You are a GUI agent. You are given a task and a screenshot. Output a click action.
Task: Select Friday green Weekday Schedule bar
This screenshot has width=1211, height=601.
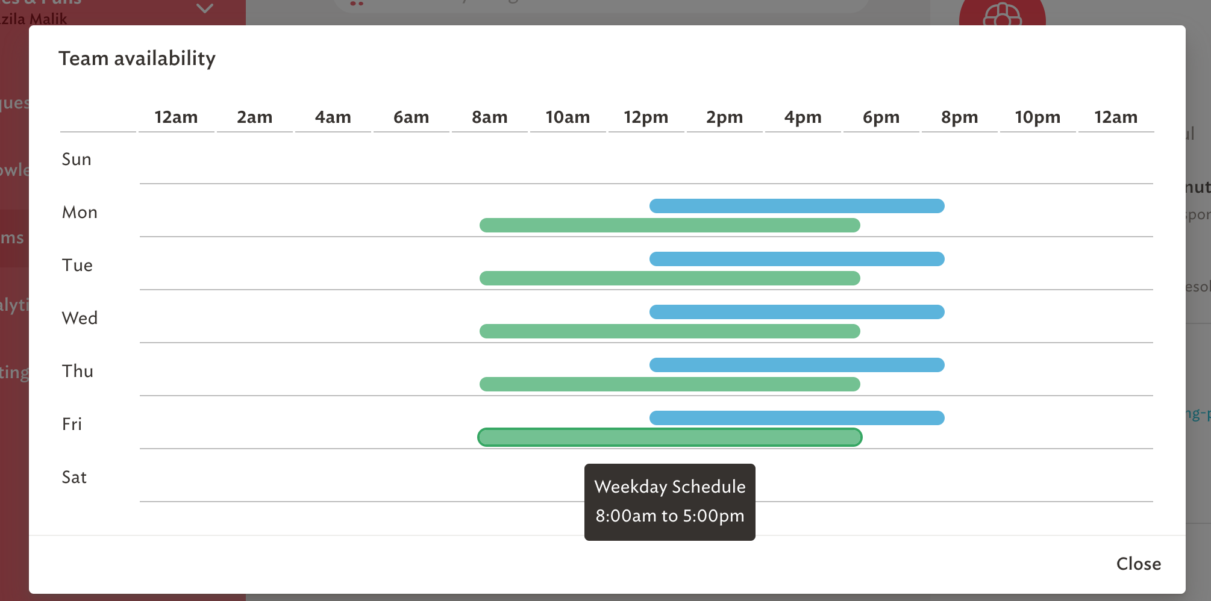point(669,437)
